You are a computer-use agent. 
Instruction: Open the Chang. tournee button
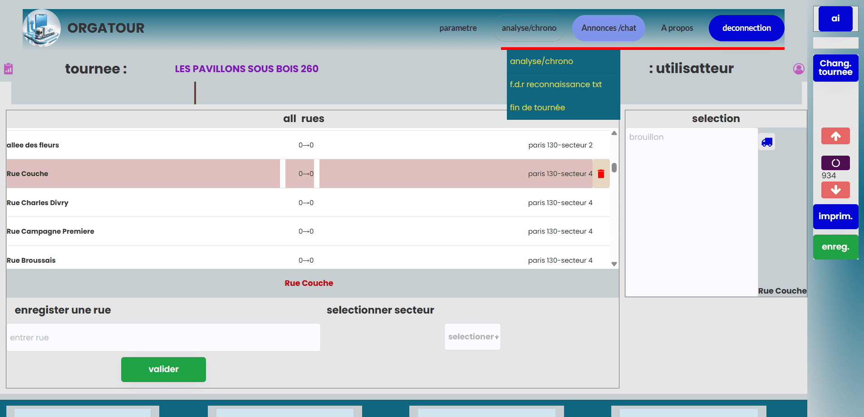click(x=835, y=68)
